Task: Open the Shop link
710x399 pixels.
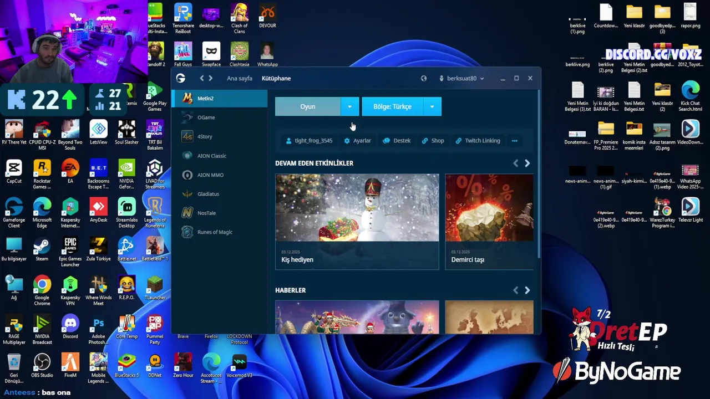Action: point(433,141)
